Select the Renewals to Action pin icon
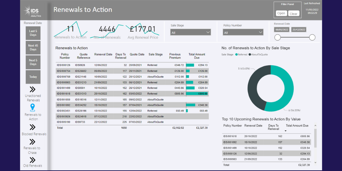Image resolution: width=342 pixels, height=171 pixels. coord(33,108)
